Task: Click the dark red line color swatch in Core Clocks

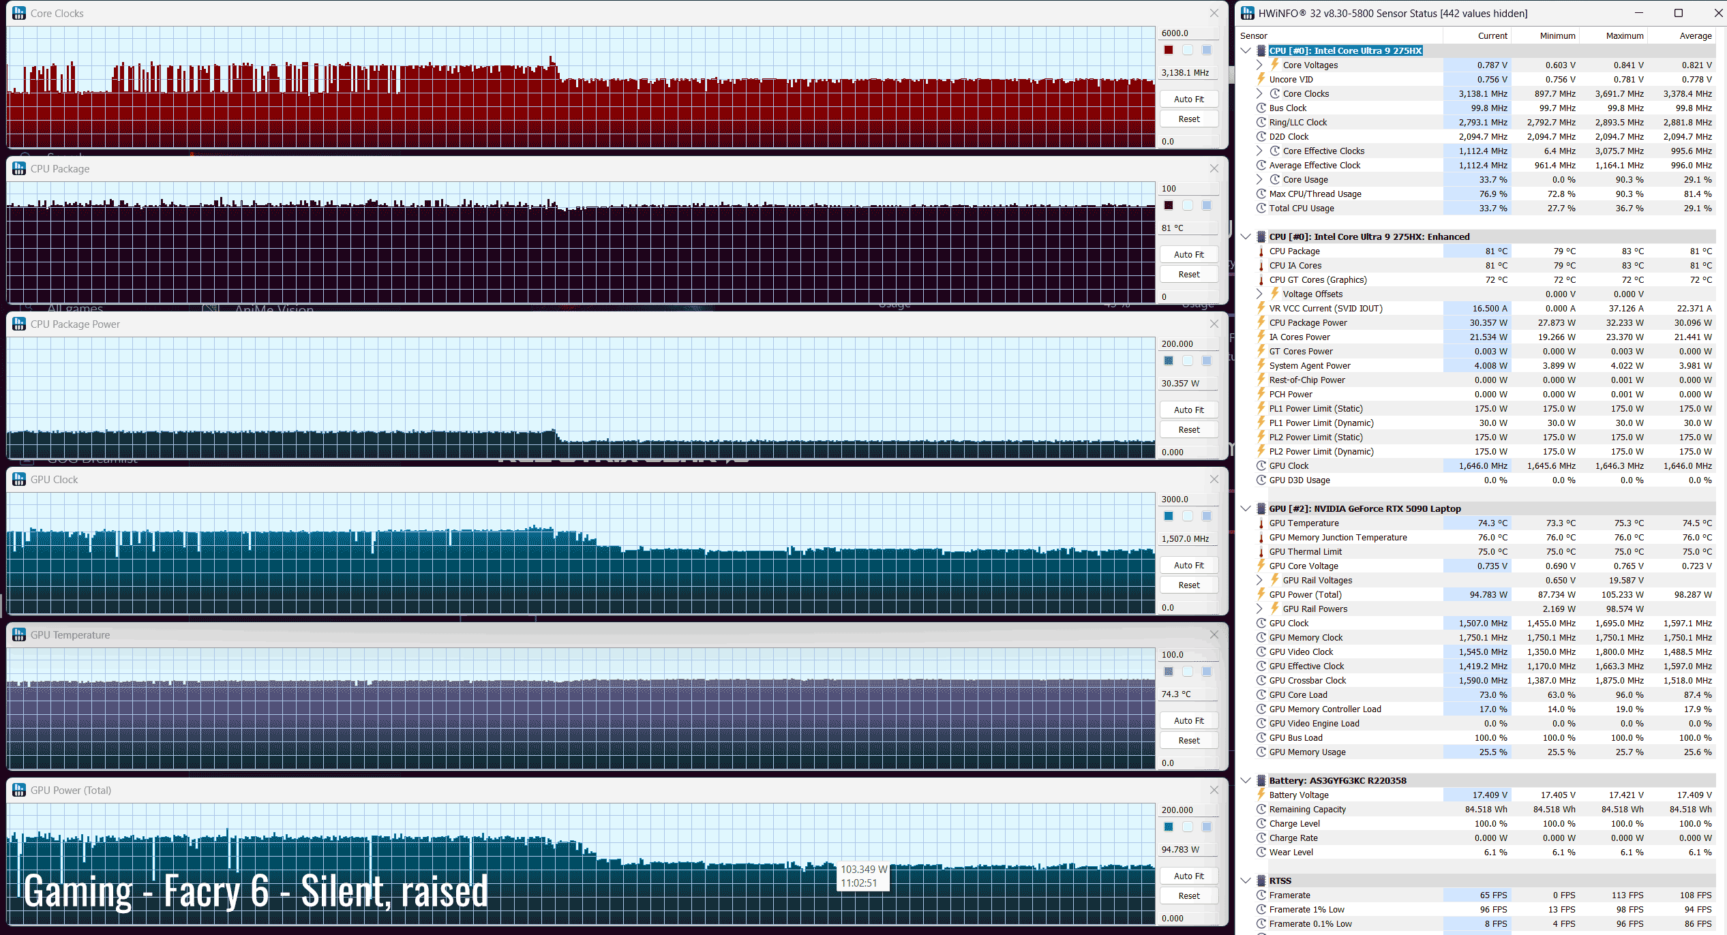Action: (1169, 50)
